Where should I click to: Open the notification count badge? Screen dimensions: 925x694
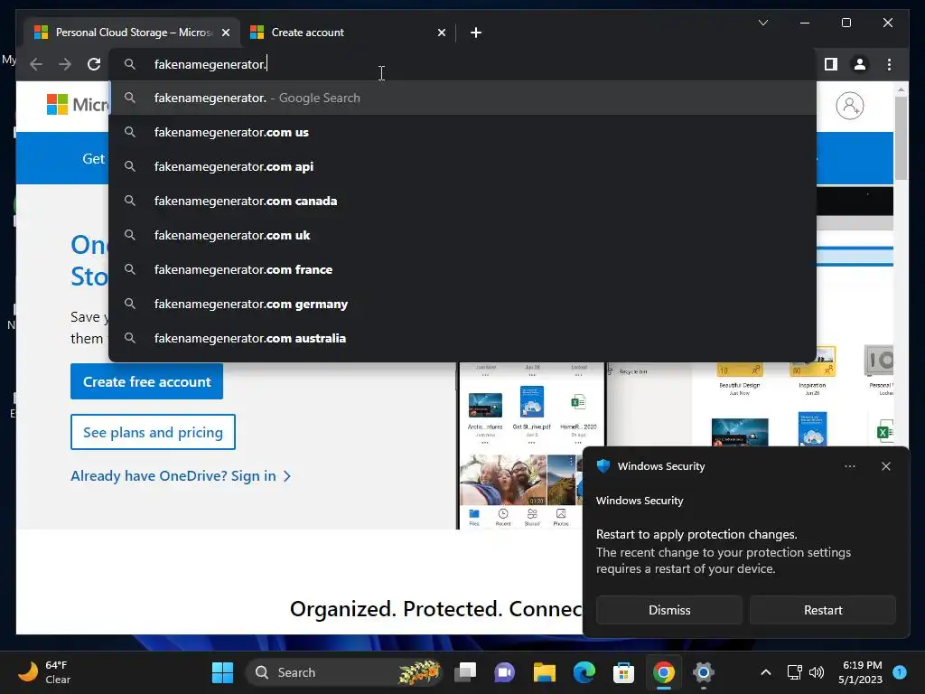tap(900, 671)
